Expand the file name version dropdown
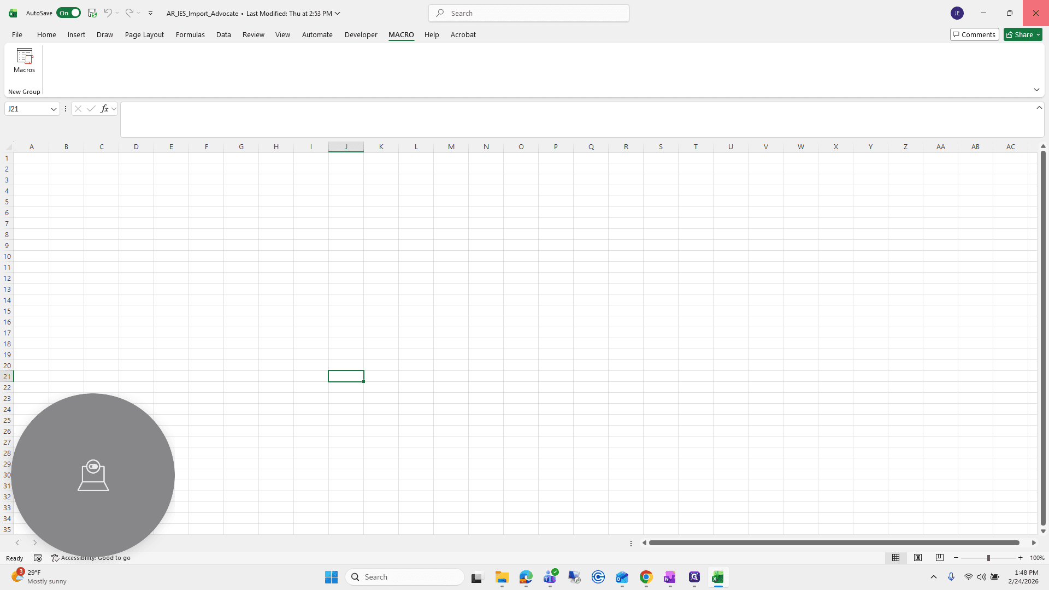 [x=337, y=13]
